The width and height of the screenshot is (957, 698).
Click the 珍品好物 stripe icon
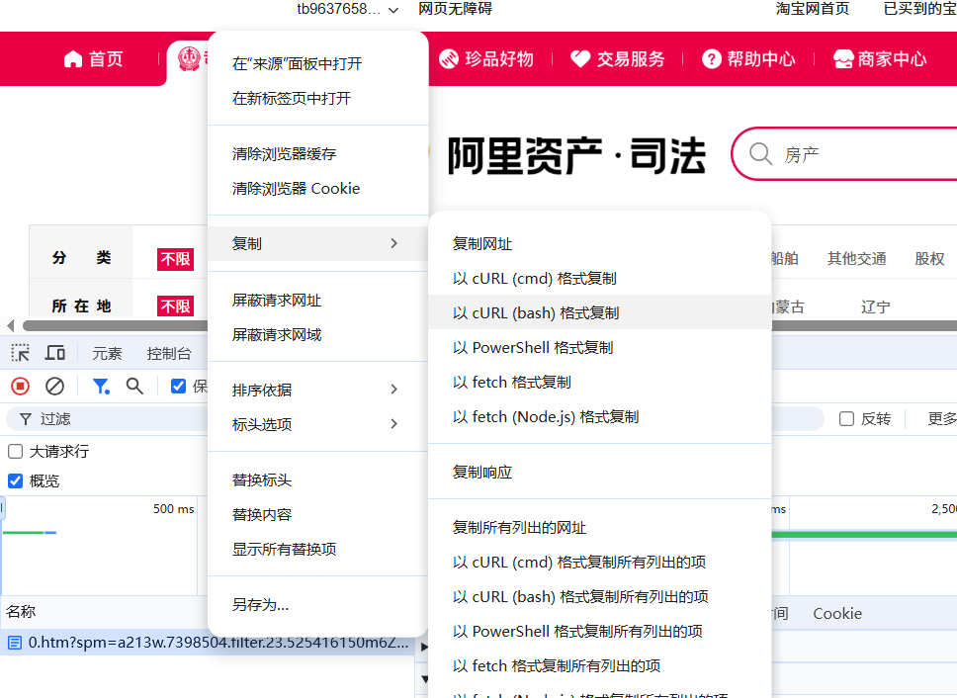(449, 59)
